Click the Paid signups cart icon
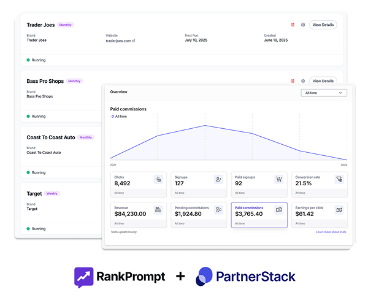This screenshot has height=300, width=368. coord(278,179)
